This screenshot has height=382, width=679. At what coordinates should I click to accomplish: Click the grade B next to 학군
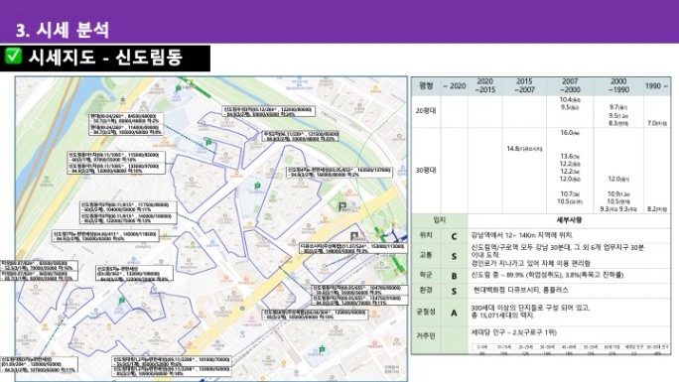coord(454,276)
